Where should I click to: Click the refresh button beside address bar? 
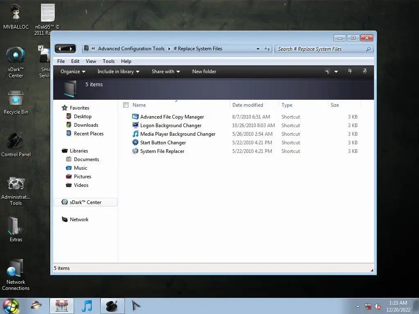267,49
